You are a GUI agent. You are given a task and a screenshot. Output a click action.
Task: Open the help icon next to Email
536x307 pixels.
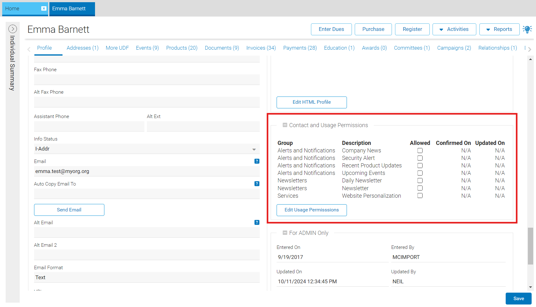pos(257,161)
